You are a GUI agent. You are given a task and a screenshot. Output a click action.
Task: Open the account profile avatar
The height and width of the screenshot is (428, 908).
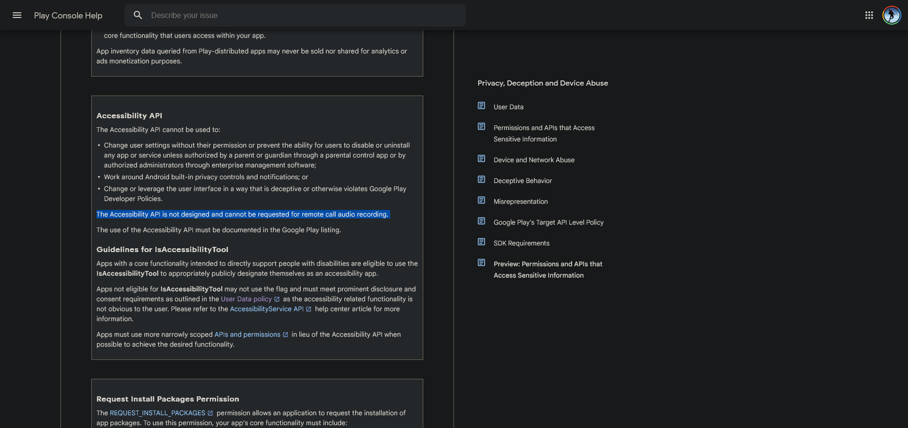coord(891,15)
